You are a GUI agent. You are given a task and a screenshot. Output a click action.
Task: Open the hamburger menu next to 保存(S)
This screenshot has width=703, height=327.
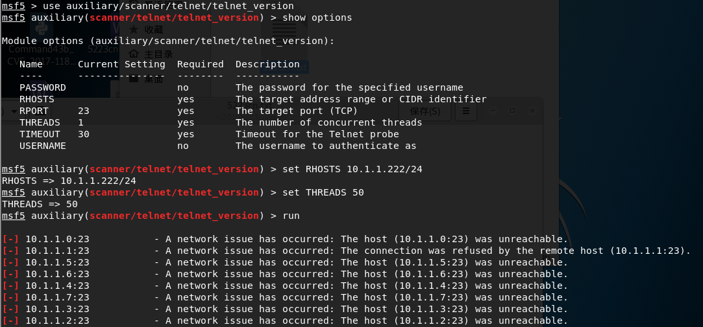tap(465, 111)
